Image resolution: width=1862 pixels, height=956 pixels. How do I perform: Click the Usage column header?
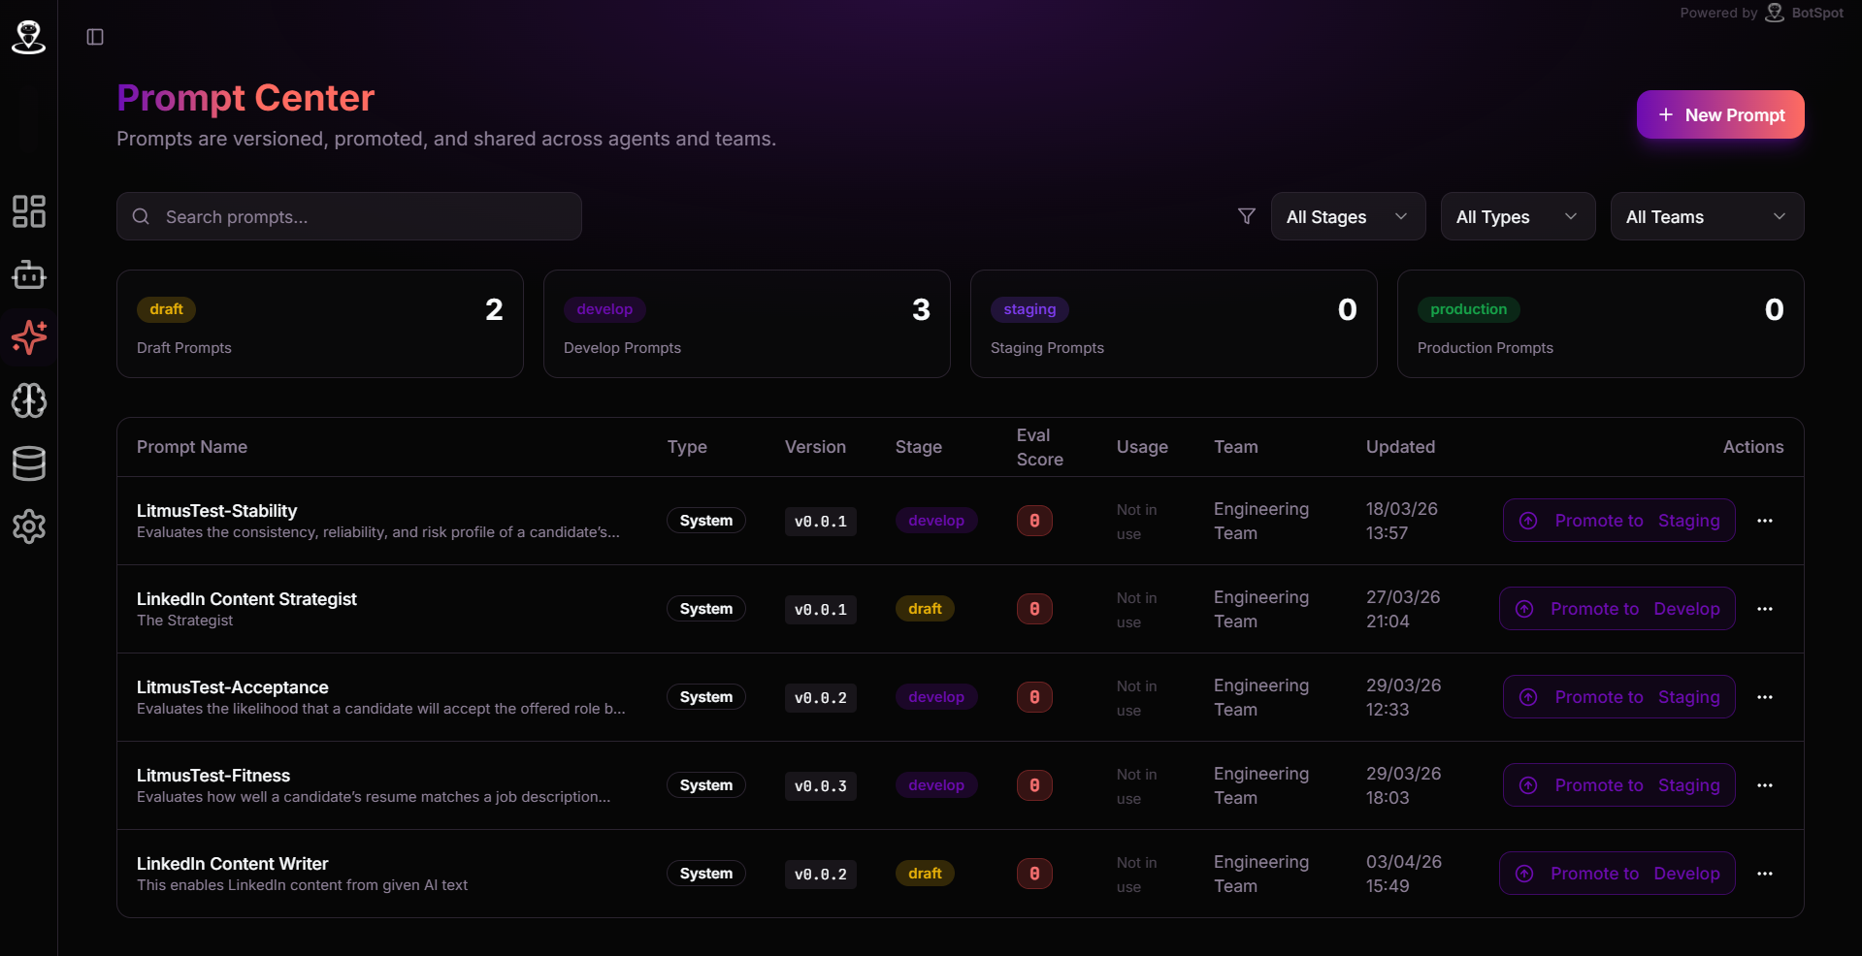click(1142, 447)
